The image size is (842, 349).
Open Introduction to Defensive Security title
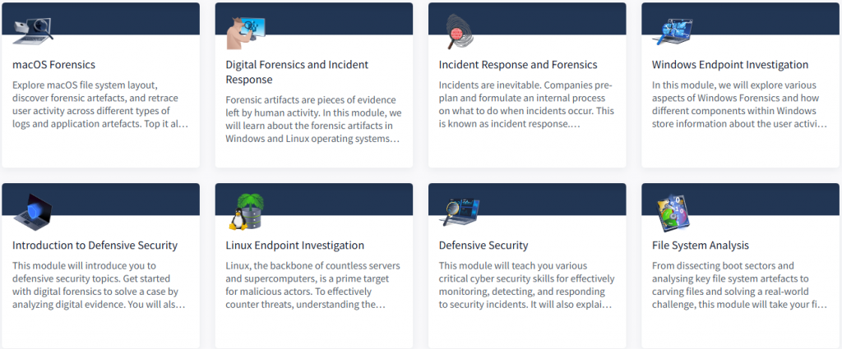[x=95, y=246]
